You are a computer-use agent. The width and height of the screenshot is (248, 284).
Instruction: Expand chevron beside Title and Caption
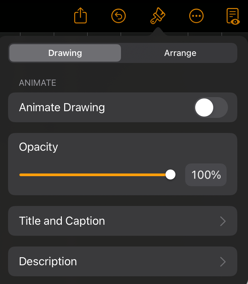pyautogui.click(x=223, y=221)
